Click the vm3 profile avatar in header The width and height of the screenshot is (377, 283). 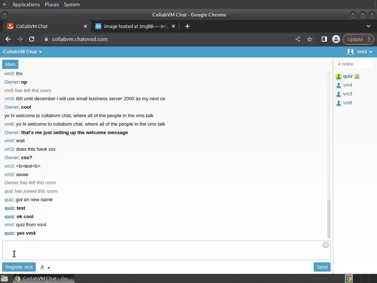click(x=350, y=52)
